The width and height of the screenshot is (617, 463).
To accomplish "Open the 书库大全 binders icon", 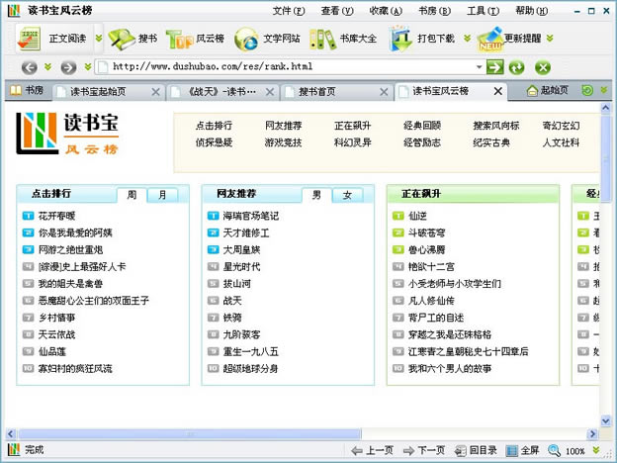I will (322, 39).
